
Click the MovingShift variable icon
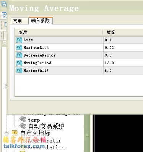(19, 71)
